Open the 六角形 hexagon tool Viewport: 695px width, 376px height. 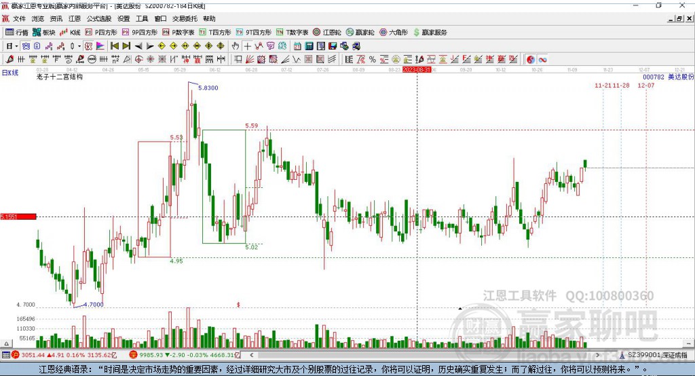394,33
